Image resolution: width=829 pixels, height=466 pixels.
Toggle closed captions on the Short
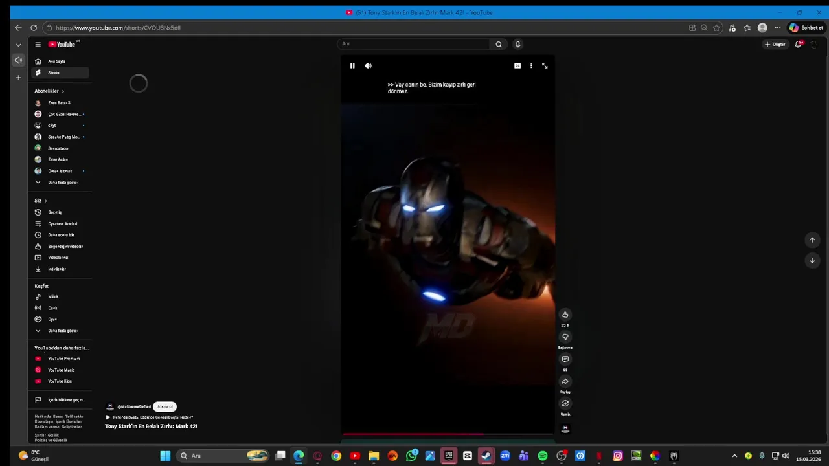click(x=517, y=65)
